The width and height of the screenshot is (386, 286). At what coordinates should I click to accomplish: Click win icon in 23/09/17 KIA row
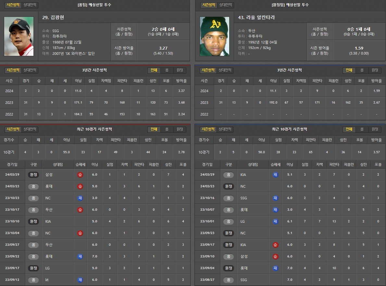[x=275, y=245]
